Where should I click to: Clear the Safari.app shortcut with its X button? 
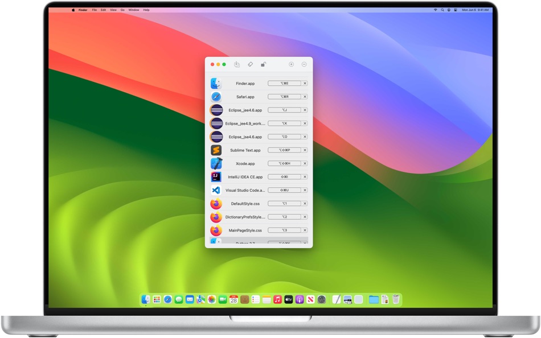[305, 97]
